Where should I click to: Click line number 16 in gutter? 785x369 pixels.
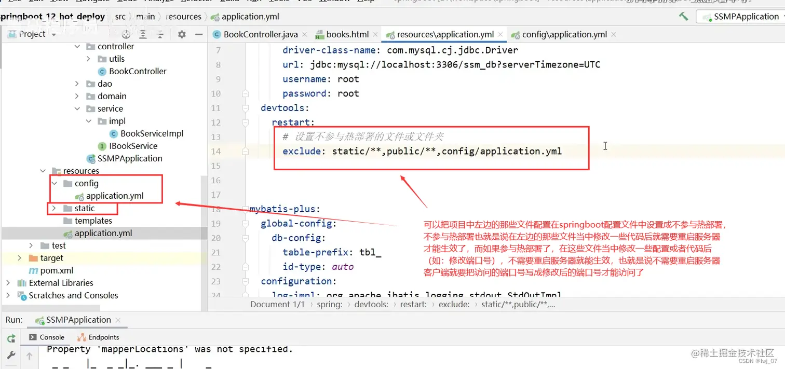[x=216, y=180]
